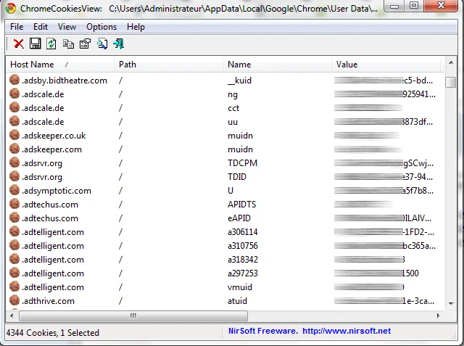Click the Value column header
464x346 pixels.
386,65
